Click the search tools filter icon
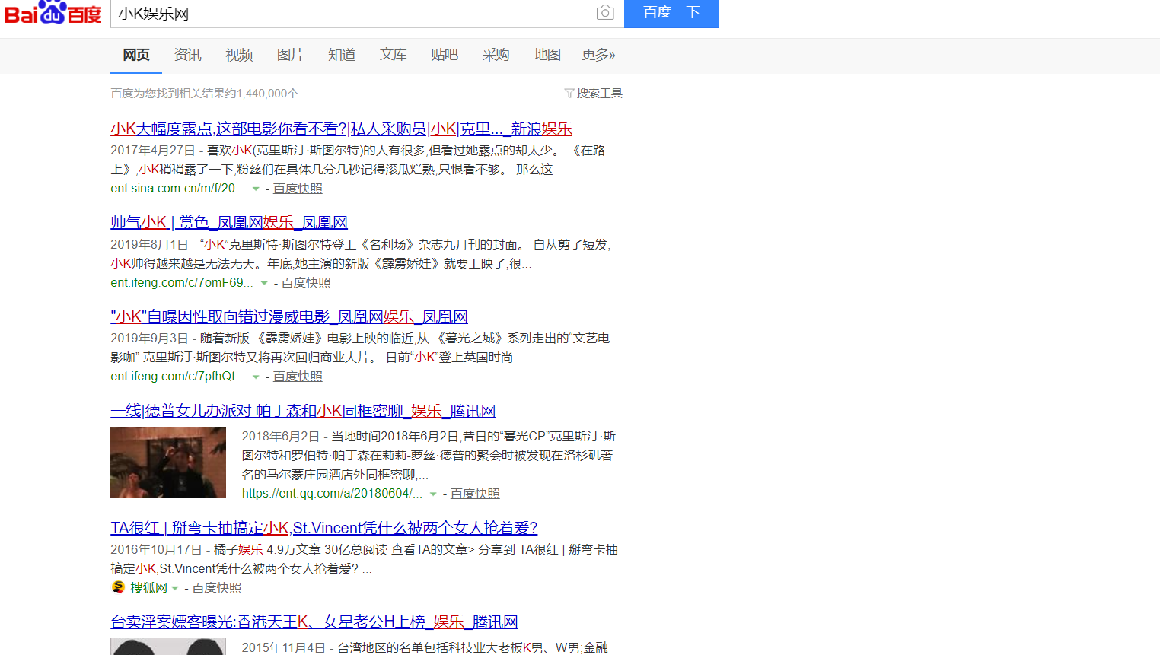The image size is (1160, 655). (x=569, y=94)
